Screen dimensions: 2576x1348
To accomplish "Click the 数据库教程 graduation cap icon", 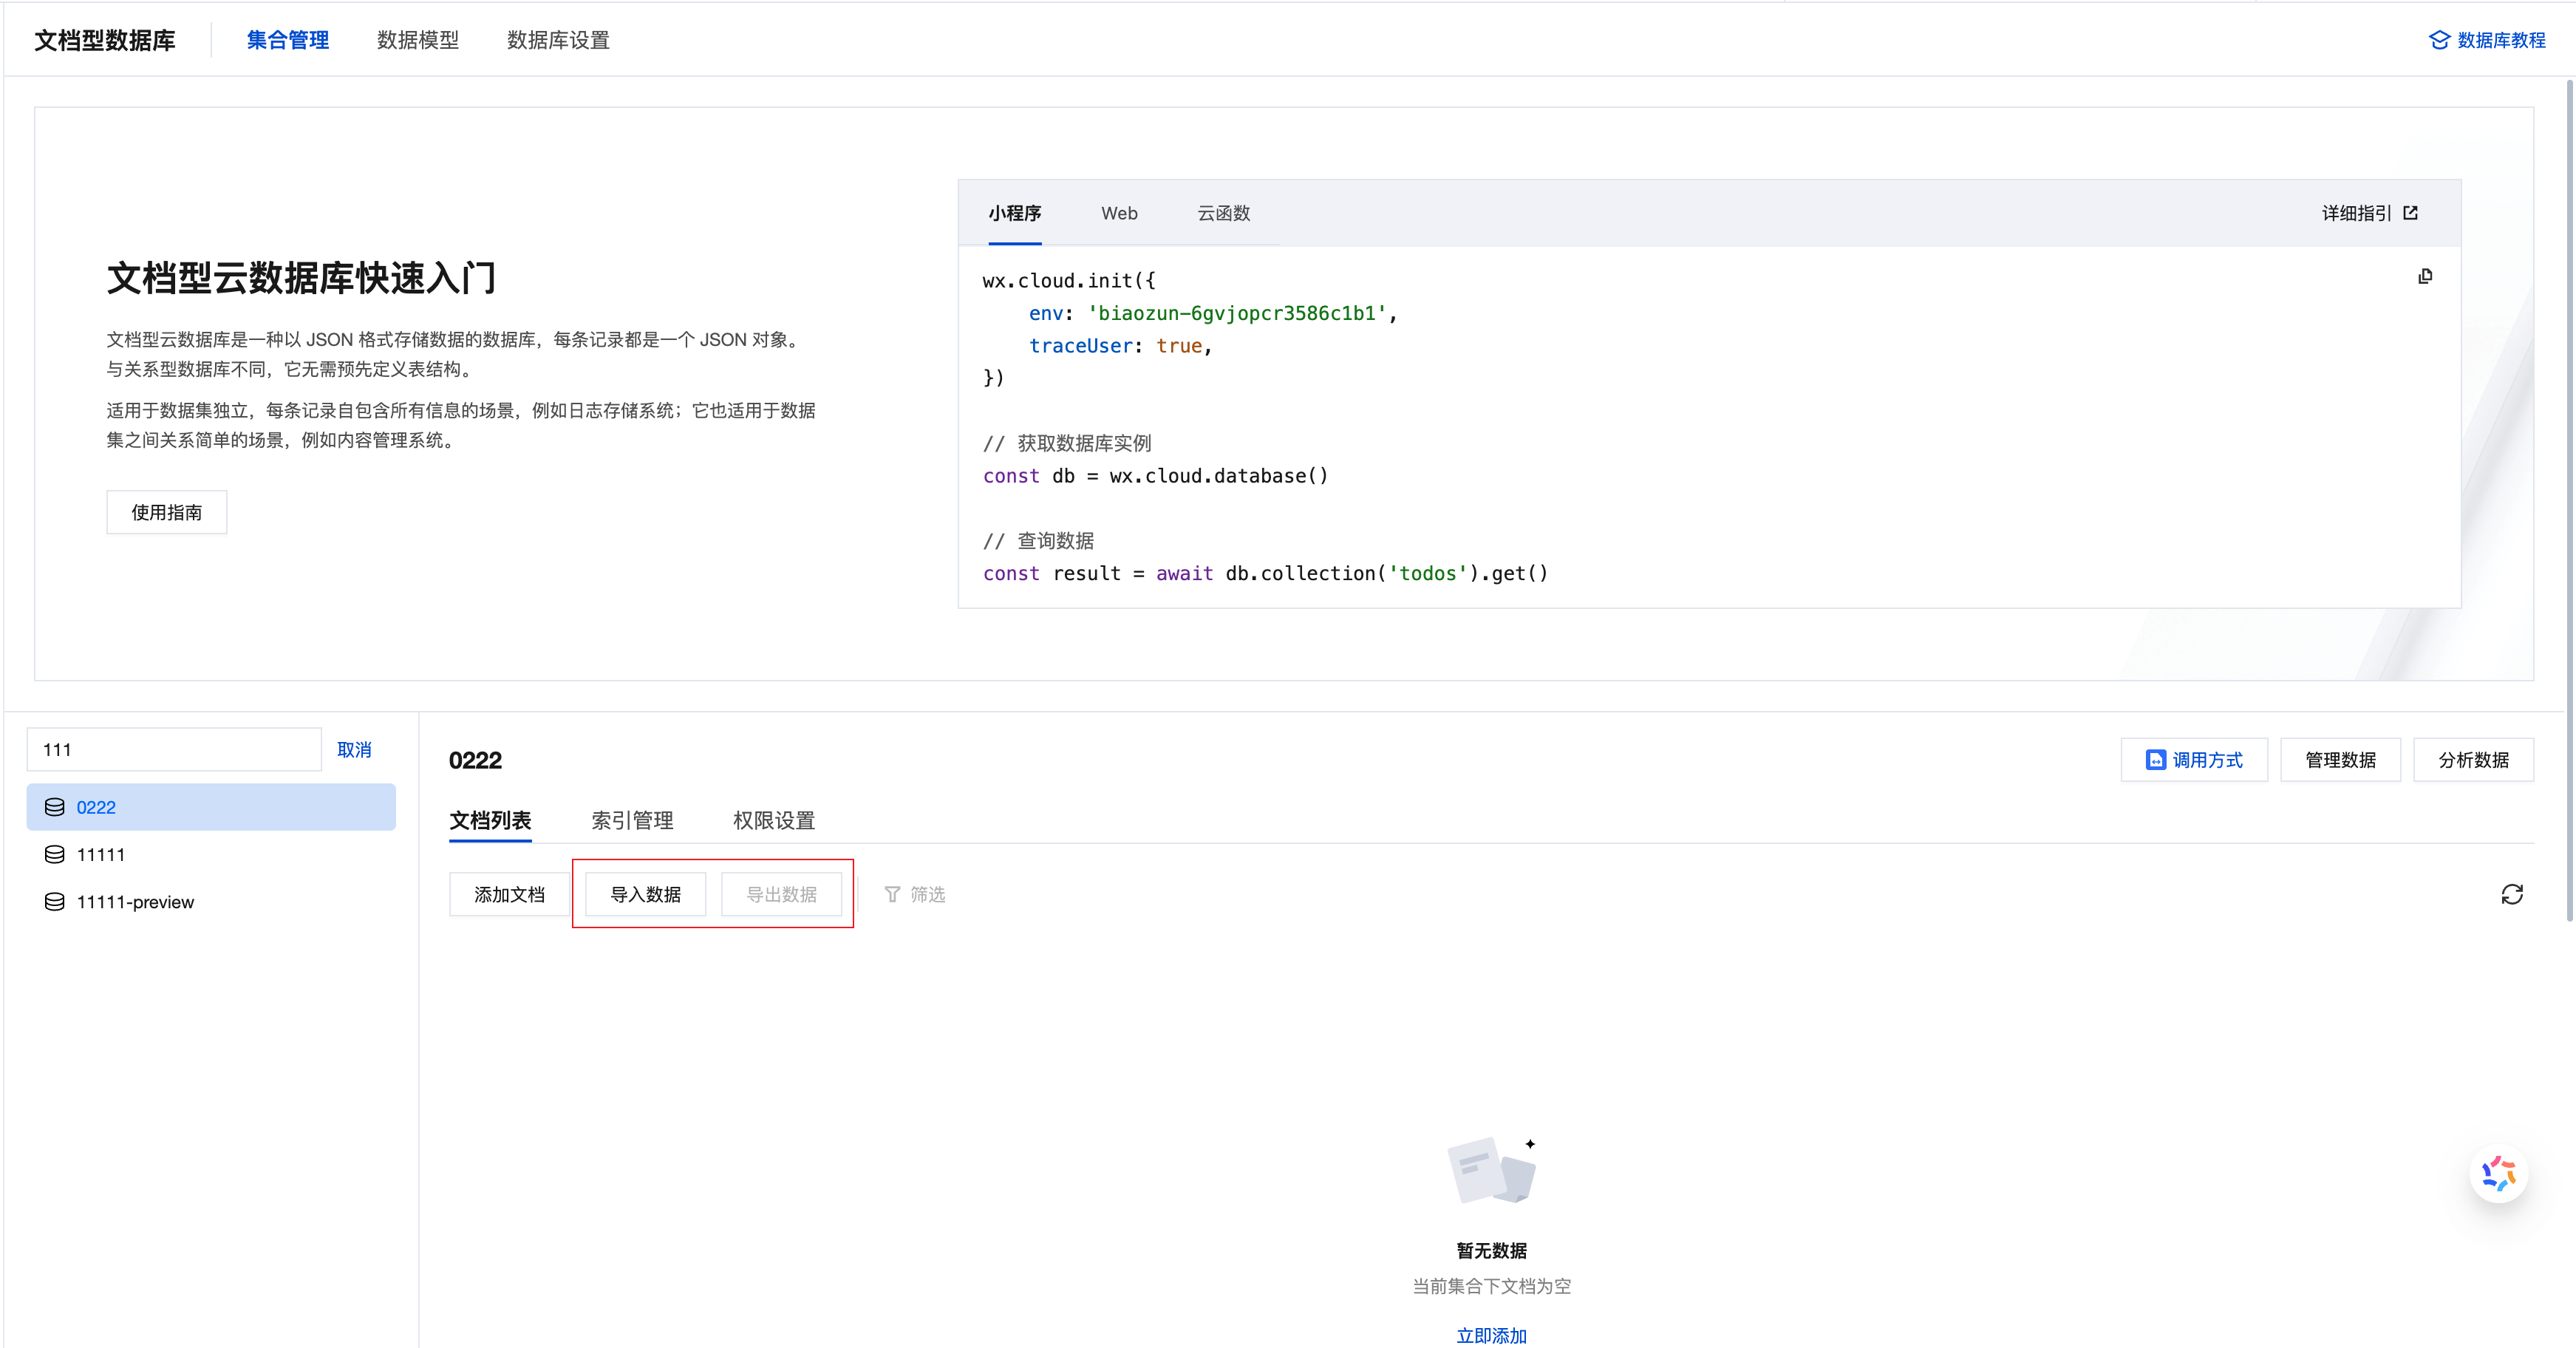I will (x=2439, y=40).
